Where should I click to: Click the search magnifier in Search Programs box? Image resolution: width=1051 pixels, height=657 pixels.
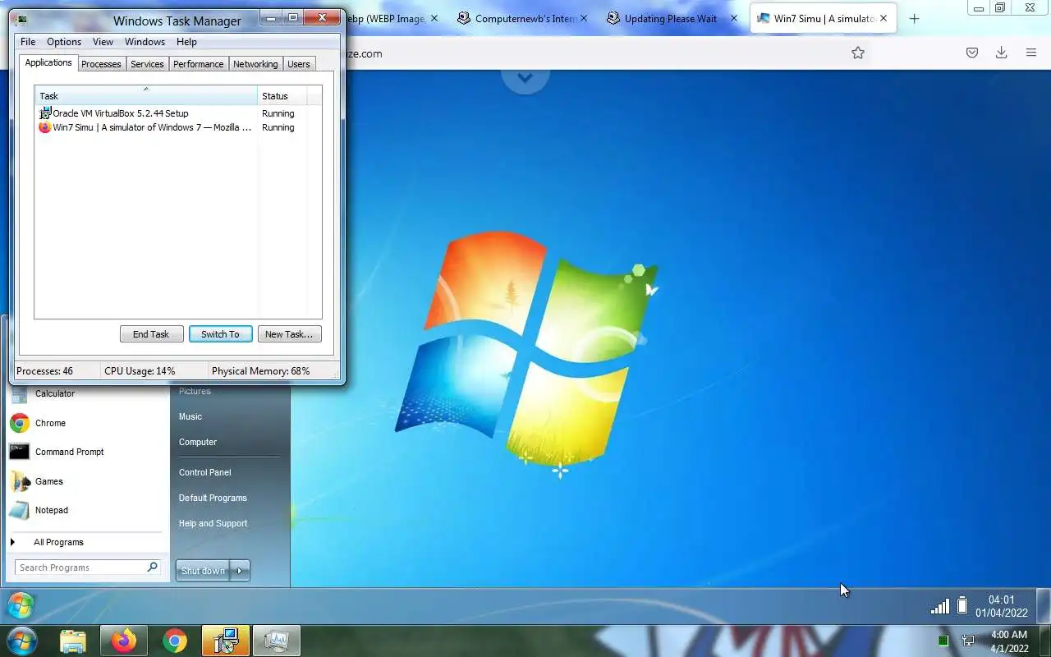pyautogui.click(x=152, y=567)
